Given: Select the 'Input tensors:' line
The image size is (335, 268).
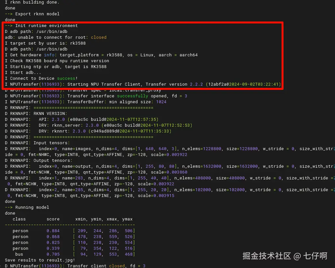Looking at the screenshot, I should pyautogui.click(x=37, y=143).
